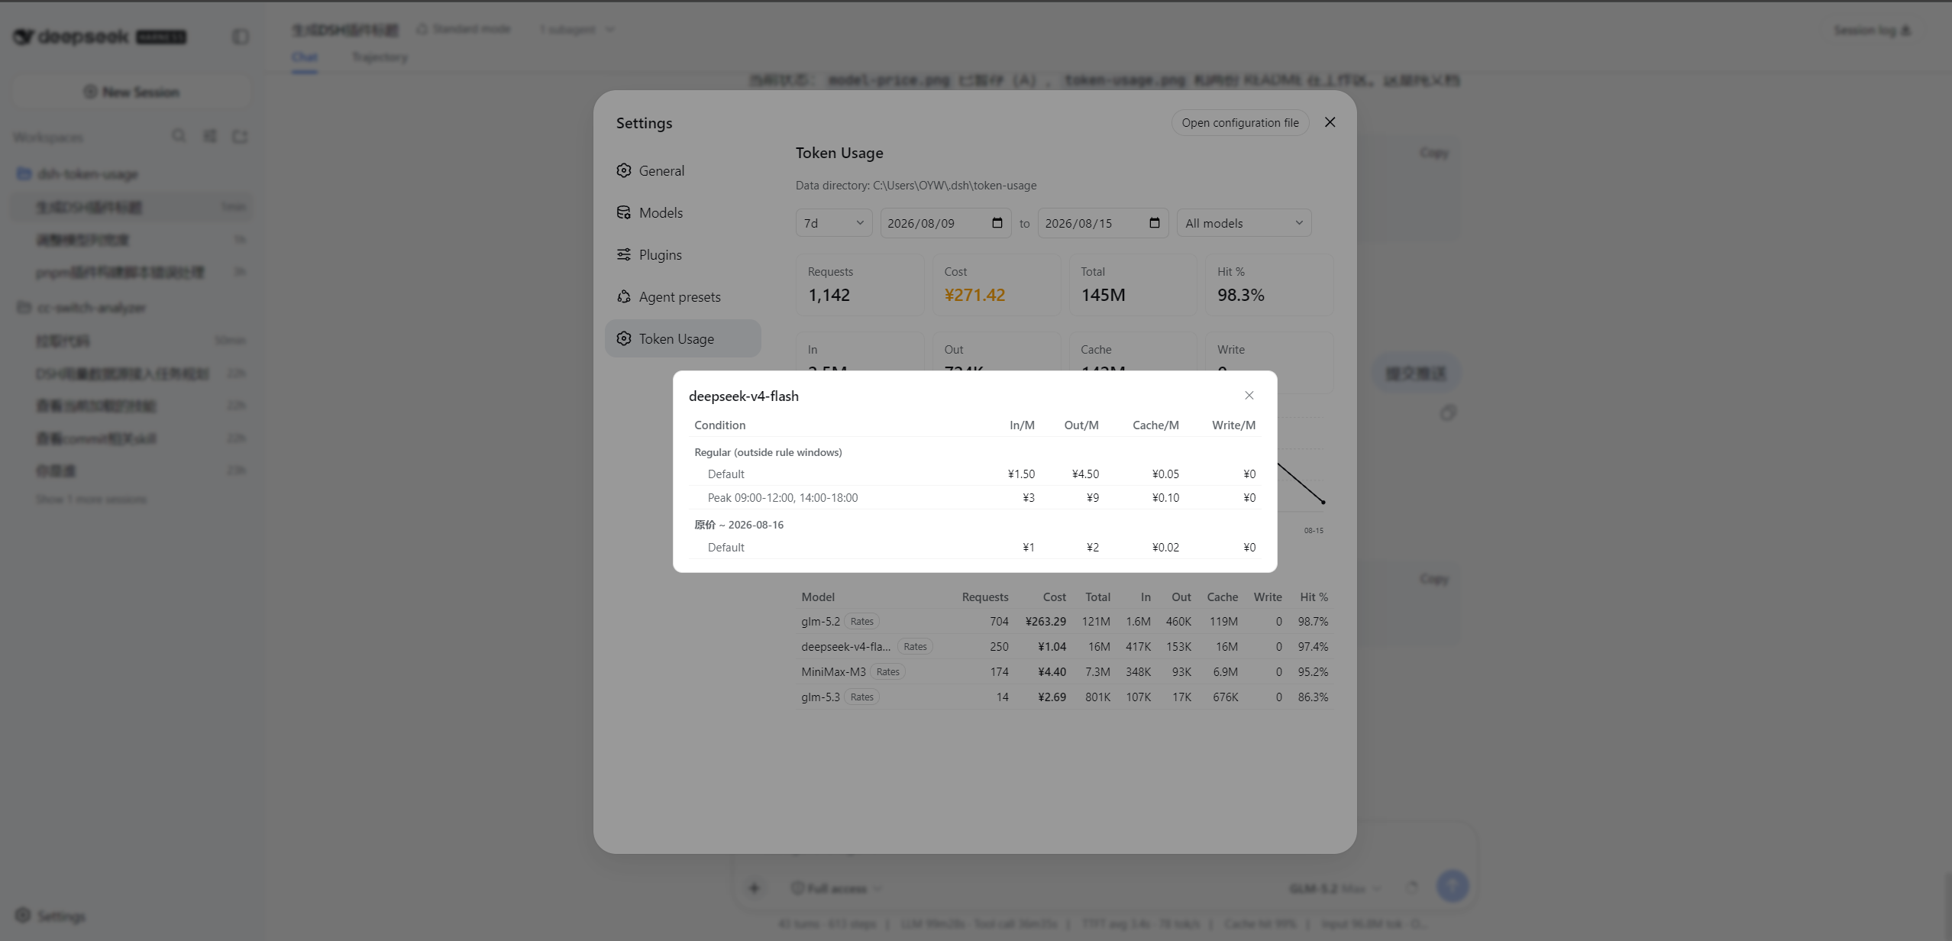The image size is (1952, 941).
Task: Open the General settings section
Action: point(683,171)
